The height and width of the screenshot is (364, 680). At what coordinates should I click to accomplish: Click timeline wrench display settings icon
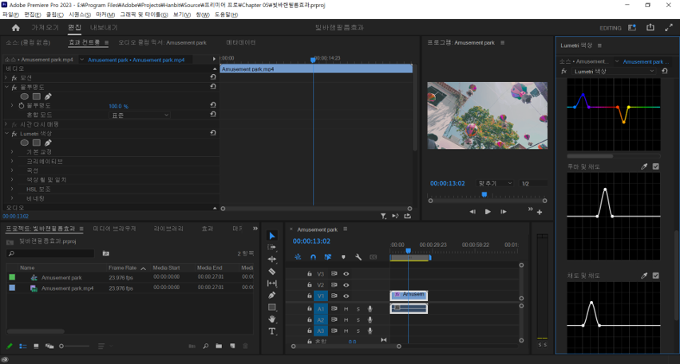pyautogui.click(x=358, y=257)
